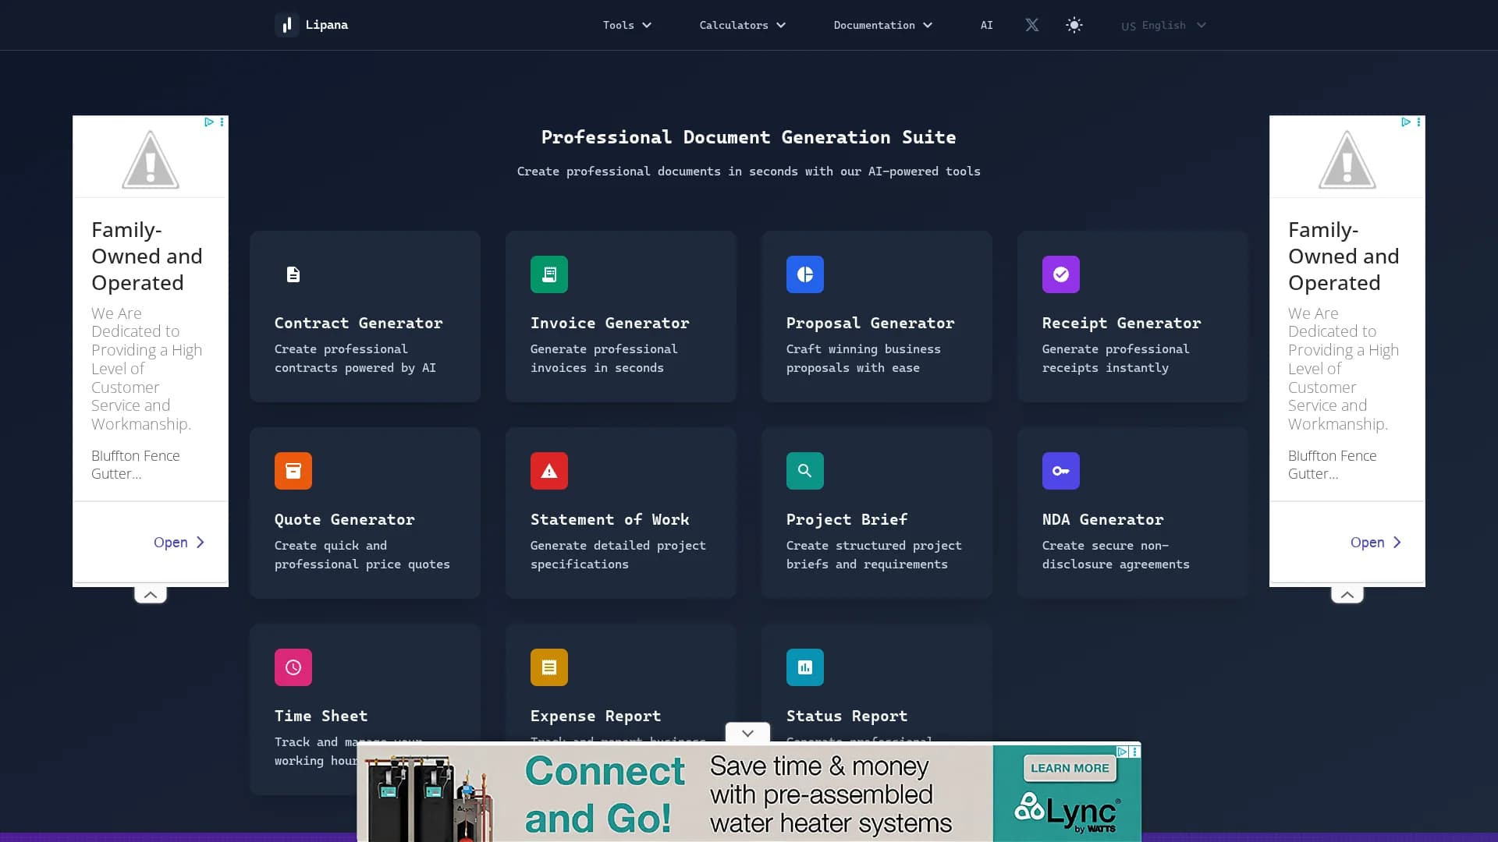Open right ad options three-dot menu

[1419, 122]
